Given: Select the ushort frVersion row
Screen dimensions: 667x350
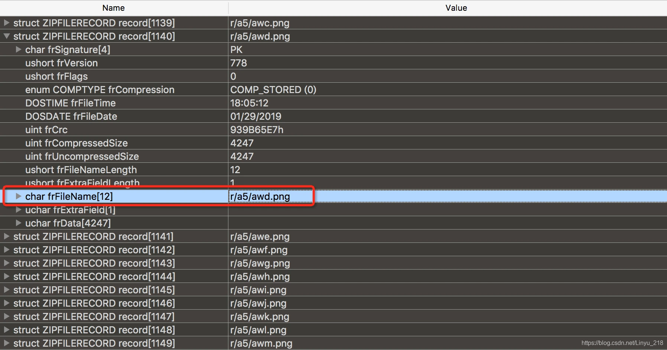Looking at the screenshot, I should pos(333,63).
